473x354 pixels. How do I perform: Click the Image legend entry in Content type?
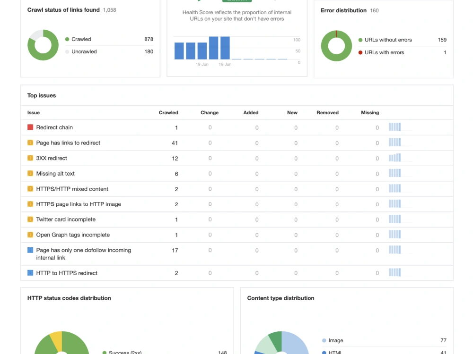pyautogui.click(x=333, y=340)
